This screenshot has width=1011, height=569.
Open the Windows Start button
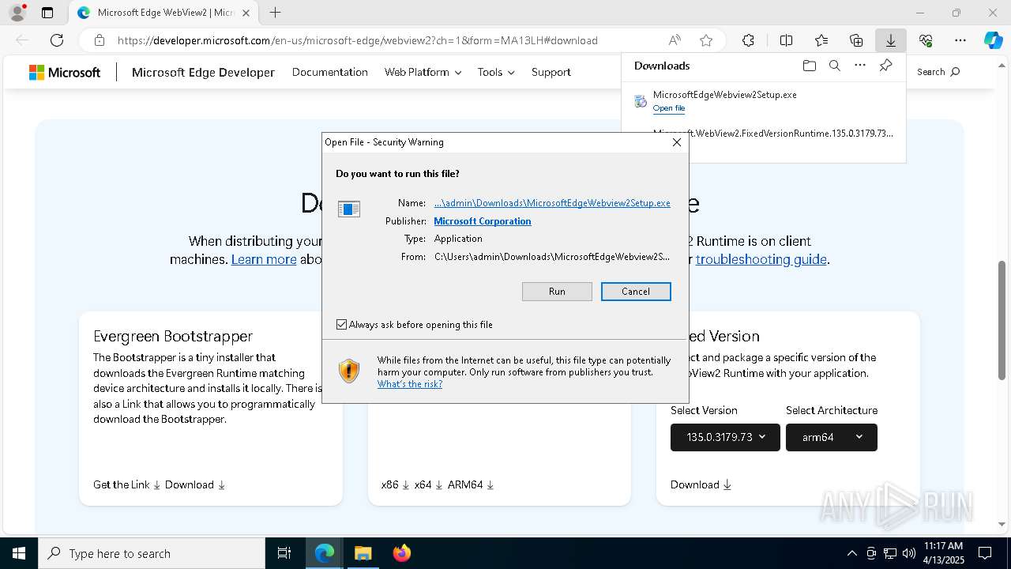point(19,553)
